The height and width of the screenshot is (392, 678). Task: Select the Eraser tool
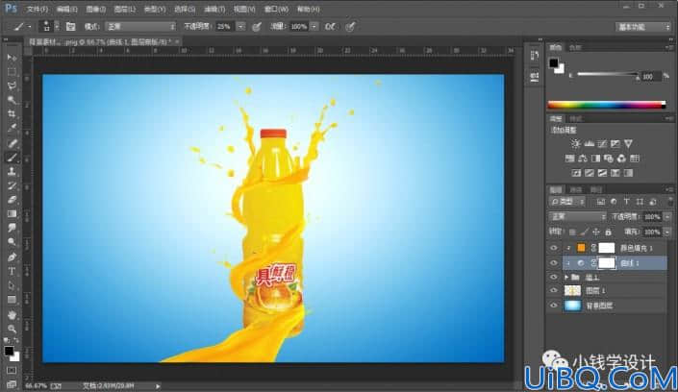pos(12,200)
